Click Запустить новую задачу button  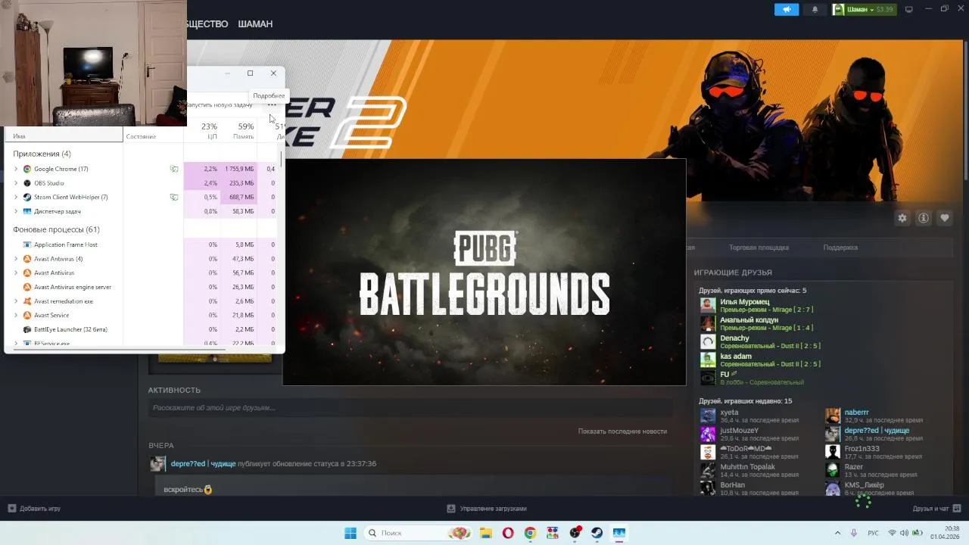(220, 105)
